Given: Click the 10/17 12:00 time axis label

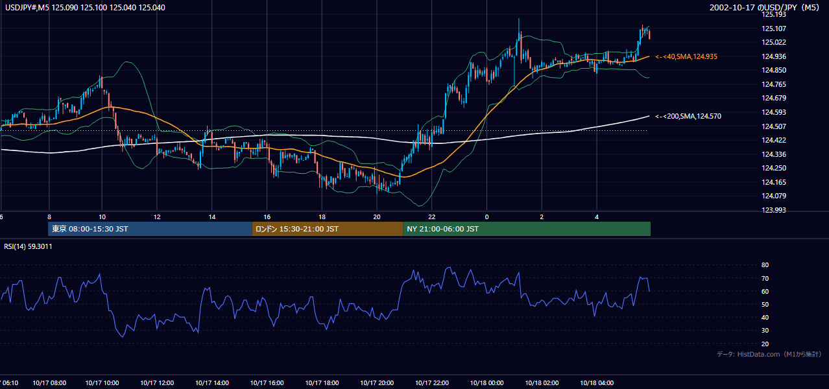Looking at the screenshot, I should pos(158,383).
